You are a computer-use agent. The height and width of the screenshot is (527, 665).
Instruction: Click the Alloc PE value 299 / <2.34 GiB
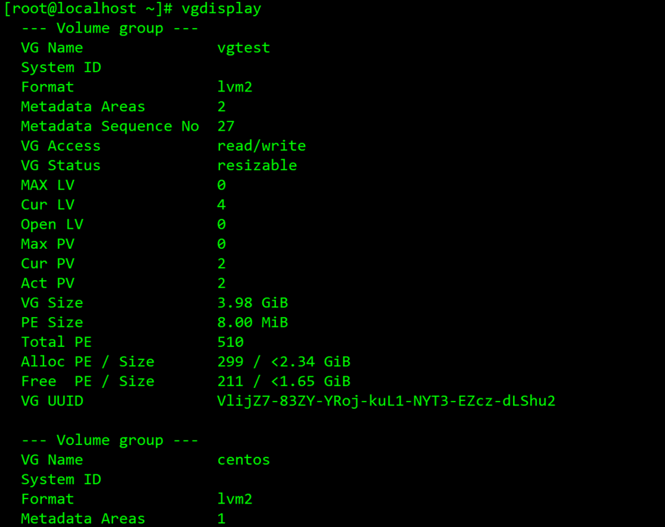coord(284,362)
